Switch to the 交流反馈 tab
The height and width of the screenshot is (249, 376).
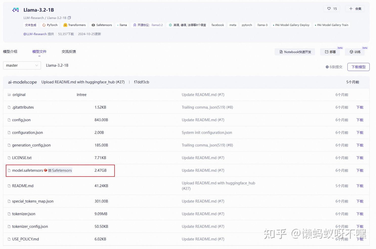point(69,52)
